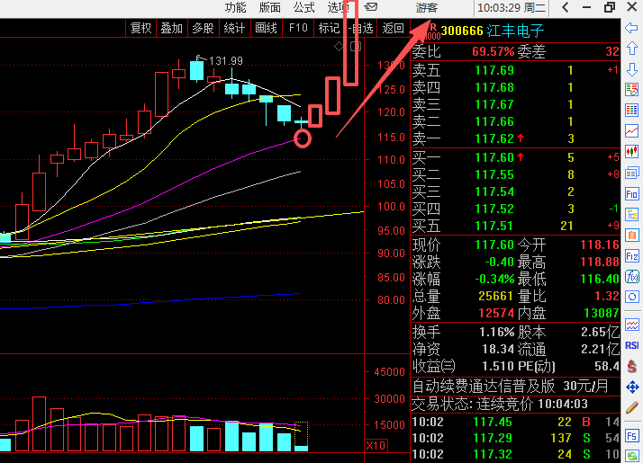
Task: Click the F10 company info sidebar icon
Action: click(x=631, y=193)
